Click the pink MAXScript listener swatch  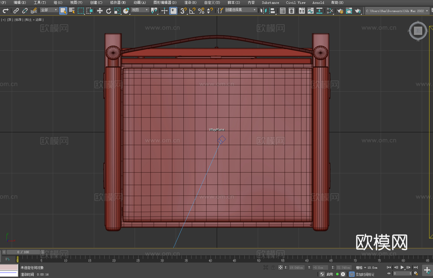click(9, 267)
